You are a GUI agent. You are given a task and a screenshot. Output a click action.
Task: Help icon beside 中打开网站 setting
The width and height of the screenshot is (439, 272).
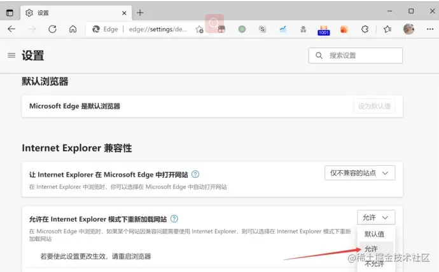195,174
